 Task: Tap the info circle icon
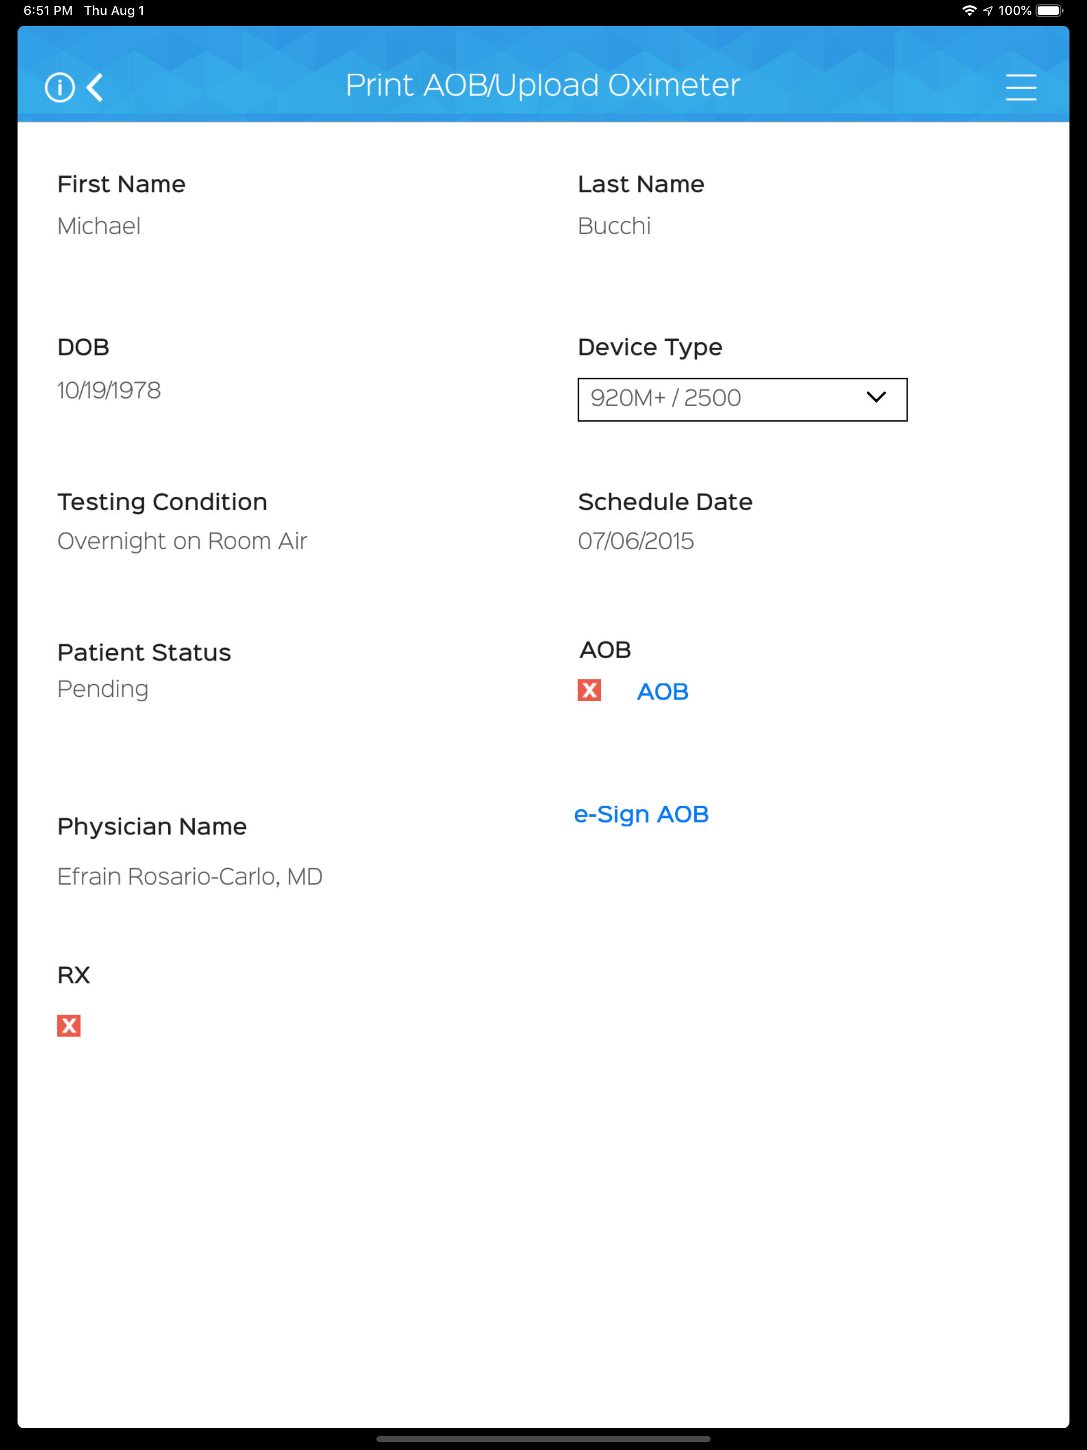pos(59,87)
